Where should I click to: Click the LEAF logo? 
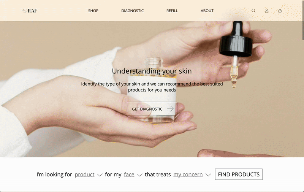tap(30, 11)
